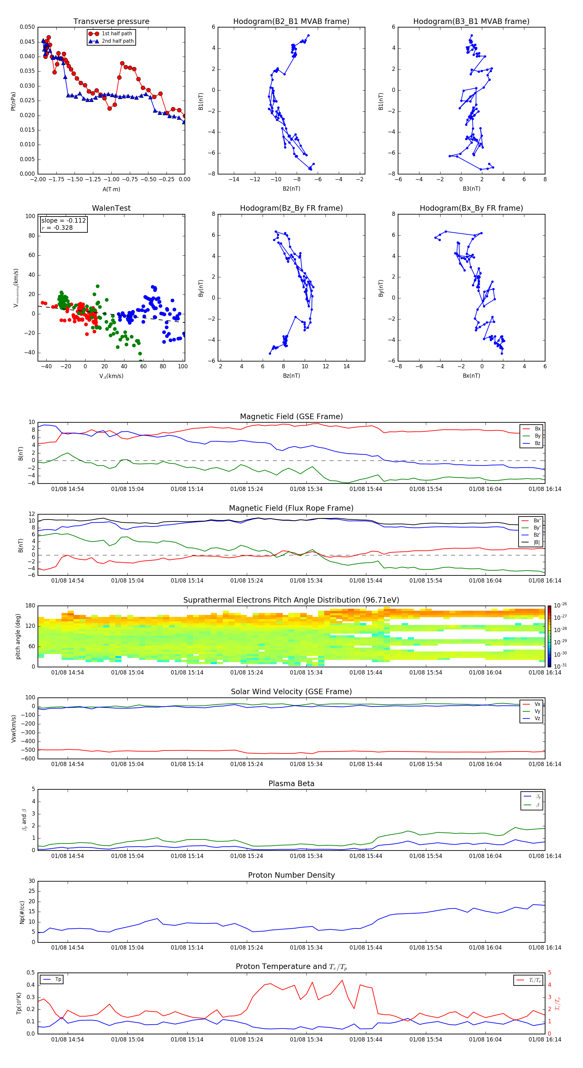Image resolution: width=583 pixels, height=1068 pixels.
Task: Click the "V_A(km/s)" x-axis label
Action: click(x=111, y=376)
